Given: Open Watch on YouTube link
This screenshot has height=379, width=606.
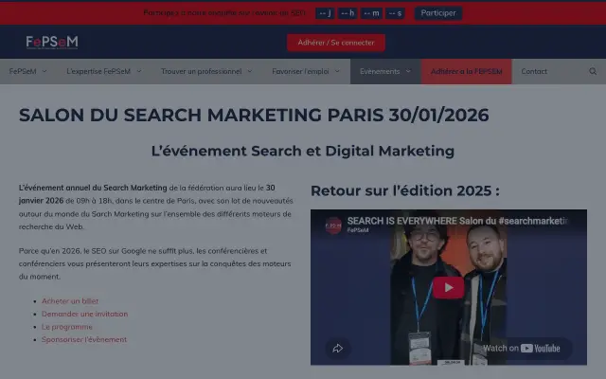Looking at the screenshot, I should point(521,348).
